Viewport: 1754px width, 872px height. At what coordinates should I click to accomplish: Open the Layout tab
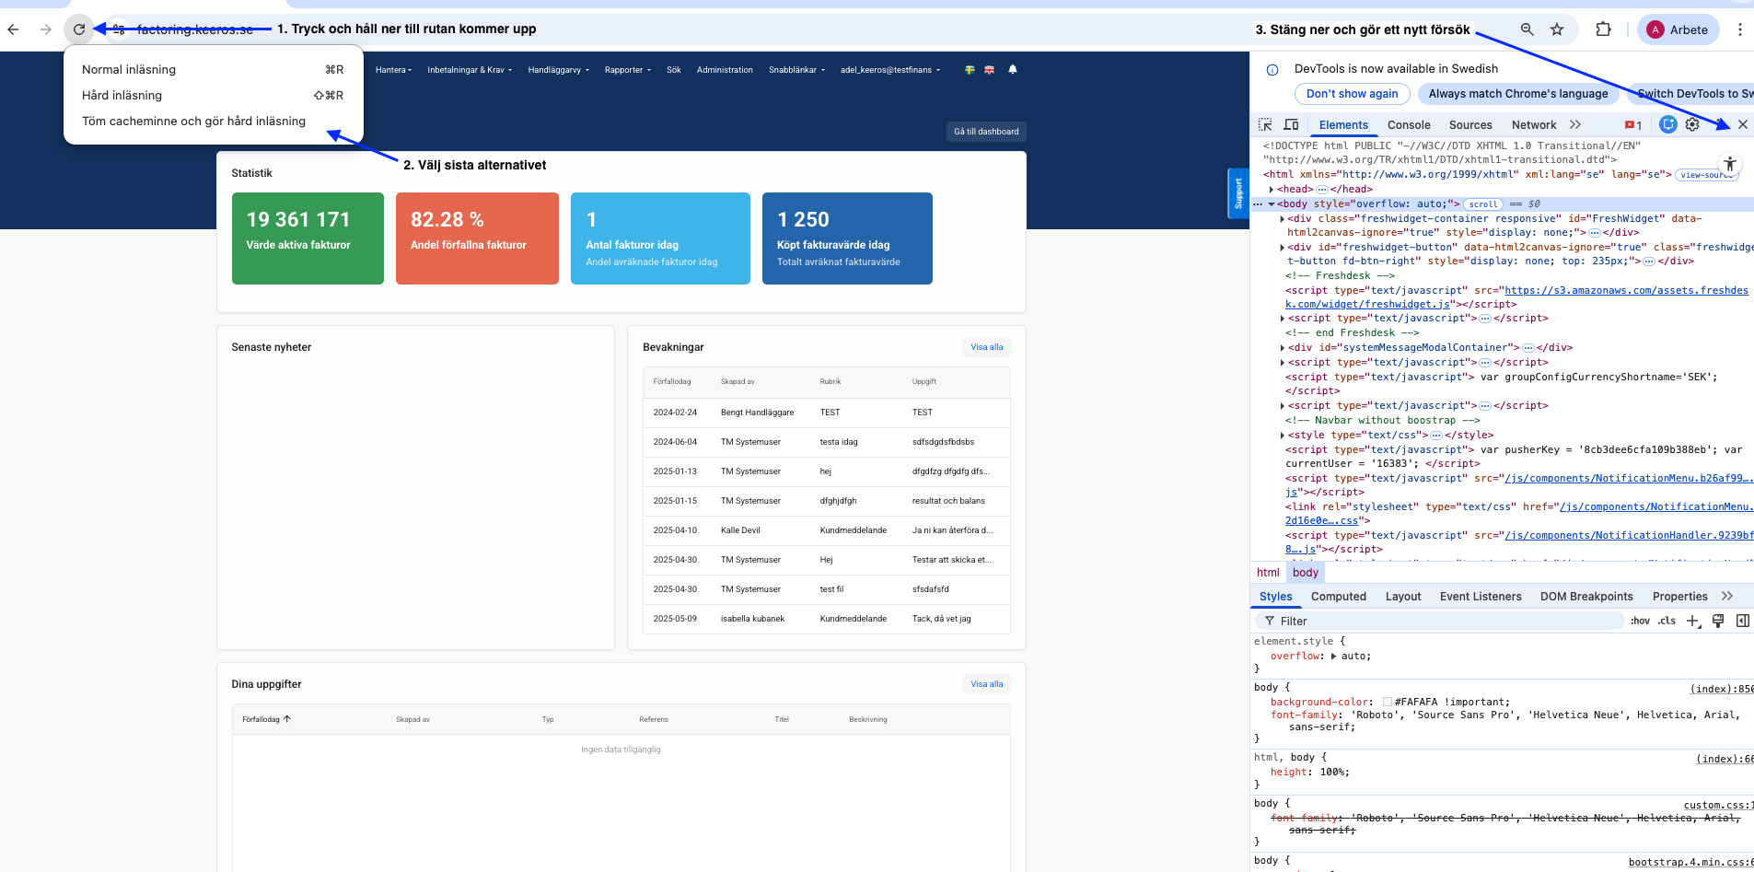click(x=1403, y=597)
